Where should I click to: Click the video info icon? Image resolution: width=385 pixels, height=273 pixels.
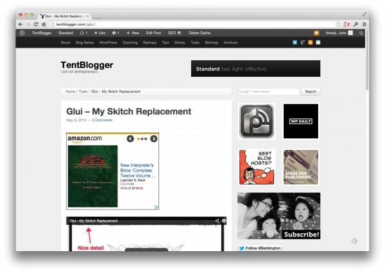click(224, 220)
